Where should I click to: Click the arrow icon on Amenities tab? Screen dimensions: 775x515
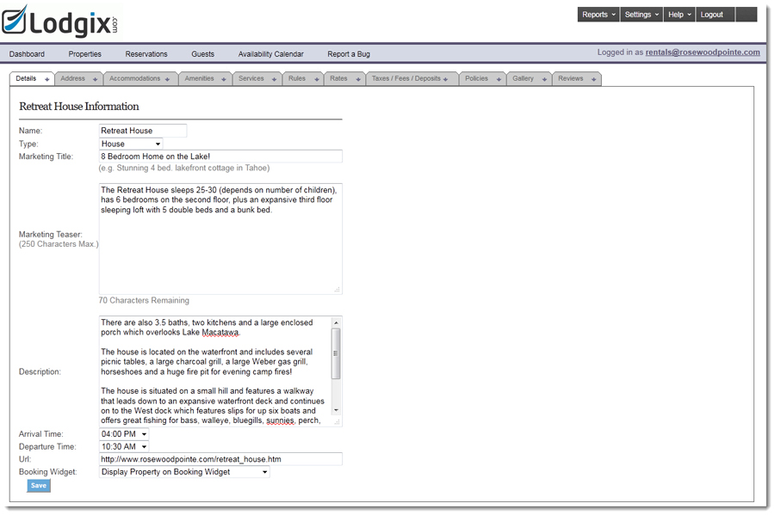tap(223, 79)
